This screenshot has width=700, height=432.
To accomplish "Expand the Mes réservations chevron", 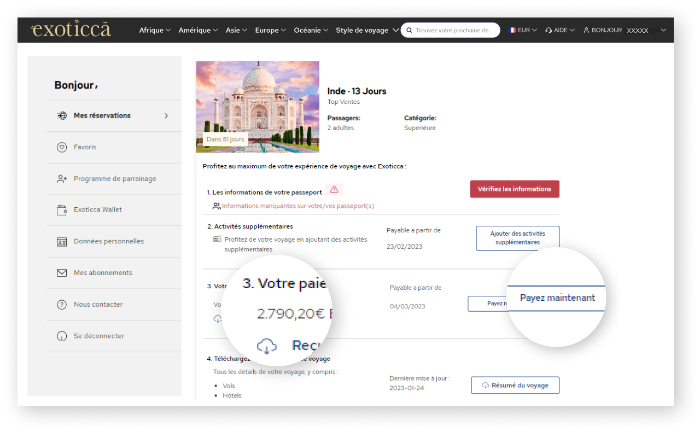I will tap(166, 116).
